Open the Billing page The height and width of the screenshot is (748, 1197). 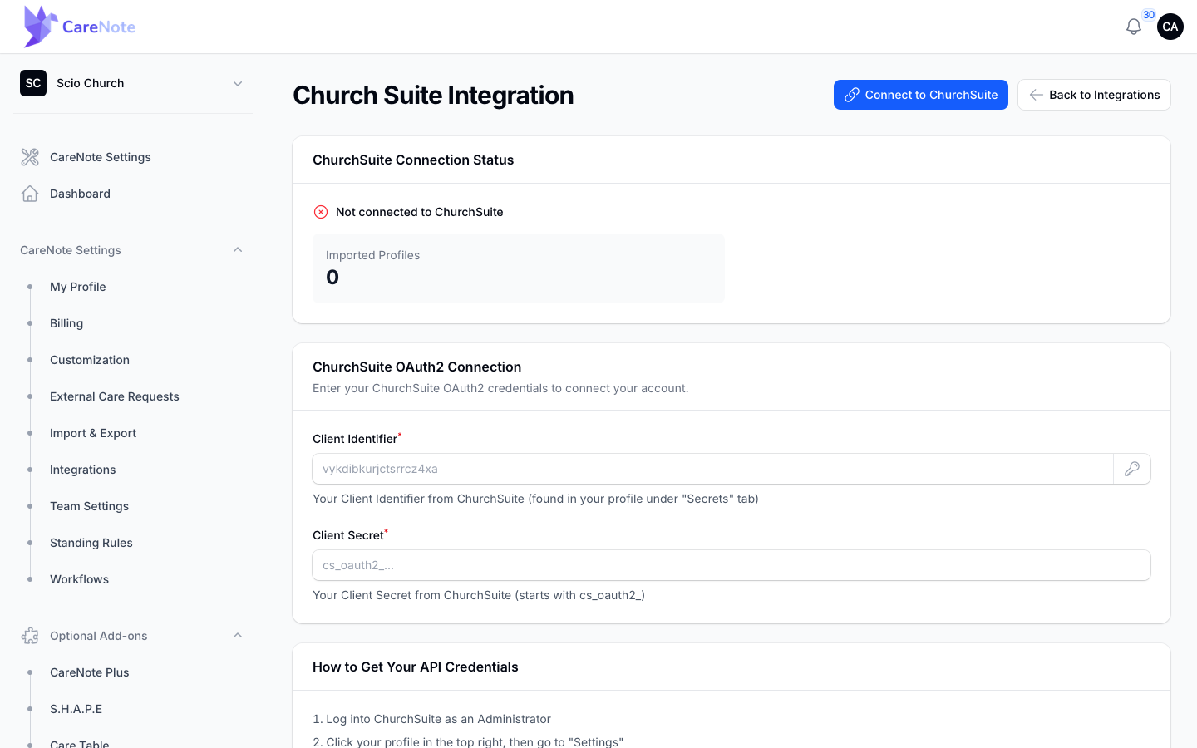click(x=66, y=323)
